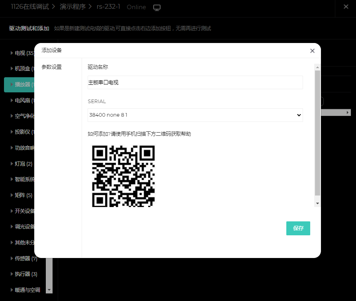
Task: Click the dialog scrollbar down arrow
Action: pyautogui.click(x=317, y=203)
